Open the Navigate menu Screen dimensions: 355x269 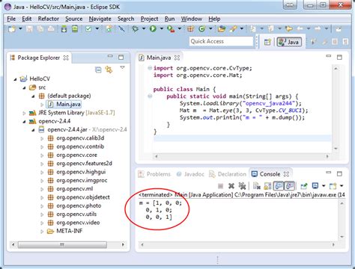pyautogui.click(x=100, y=19)
